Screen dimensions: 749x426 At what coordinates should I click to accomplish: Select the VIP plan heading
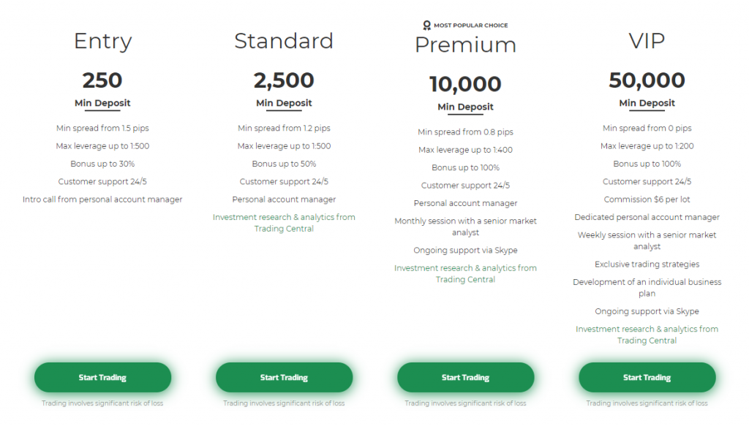point(647,41)
